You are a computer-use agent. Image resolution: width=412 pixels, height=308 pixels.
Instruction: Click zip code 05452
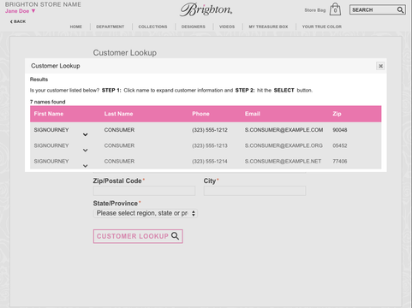340,145
